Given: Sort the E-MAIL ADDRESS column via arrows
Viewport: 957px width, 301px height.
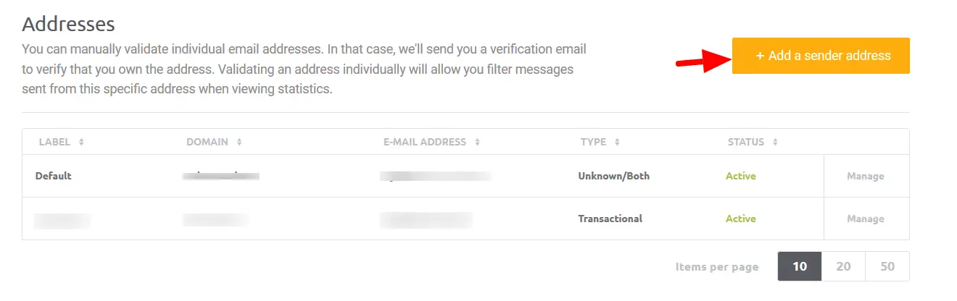Looking at the screenshot, I should pyautogui.click(x=477, y=143).
